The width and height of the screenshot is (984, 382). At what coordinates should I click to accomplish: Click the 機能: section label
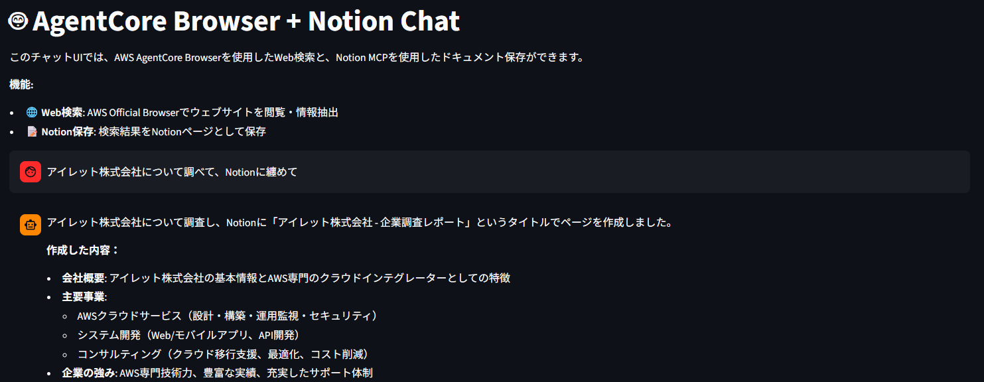21,85
